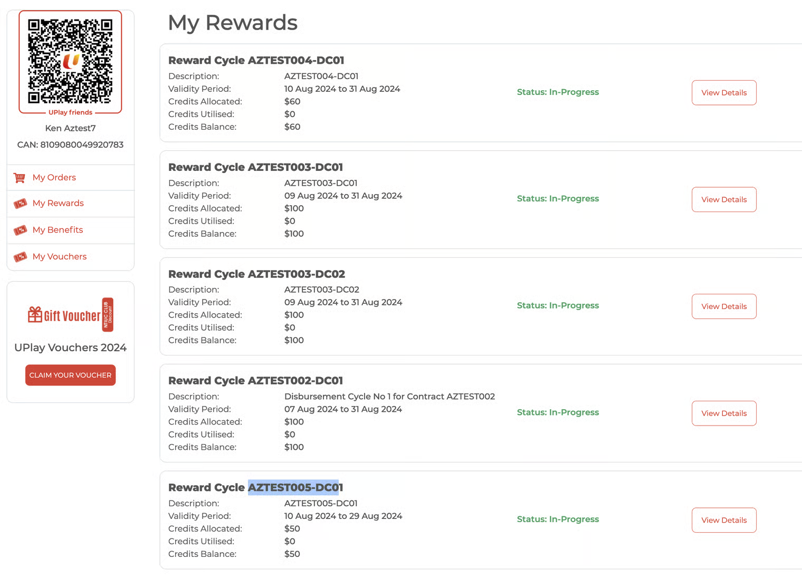The width and height of the screenshot is (802, 578).
Task: View details for AZTEST005-DC01 reward cycle
Action: [x=724, y=520]
